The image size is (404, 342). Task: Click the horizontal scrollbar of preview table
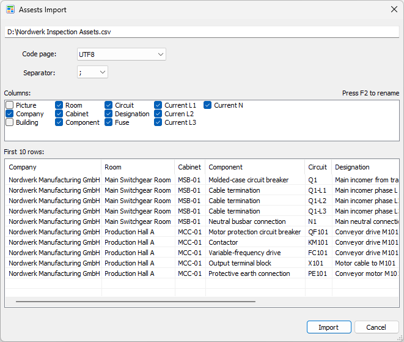click(x=136, y=301)
